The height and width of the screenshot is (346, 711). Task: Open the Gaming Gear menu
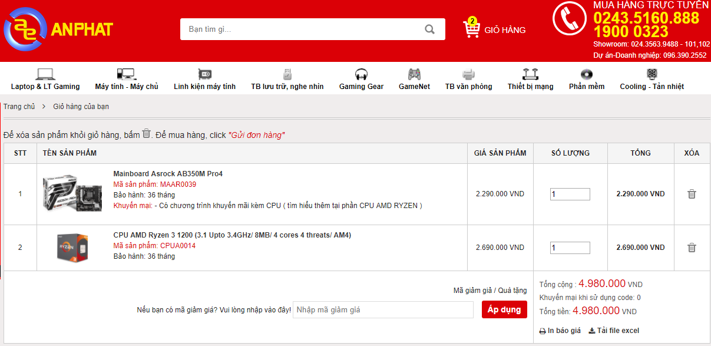pyautogui.click(x=361, y=87)
